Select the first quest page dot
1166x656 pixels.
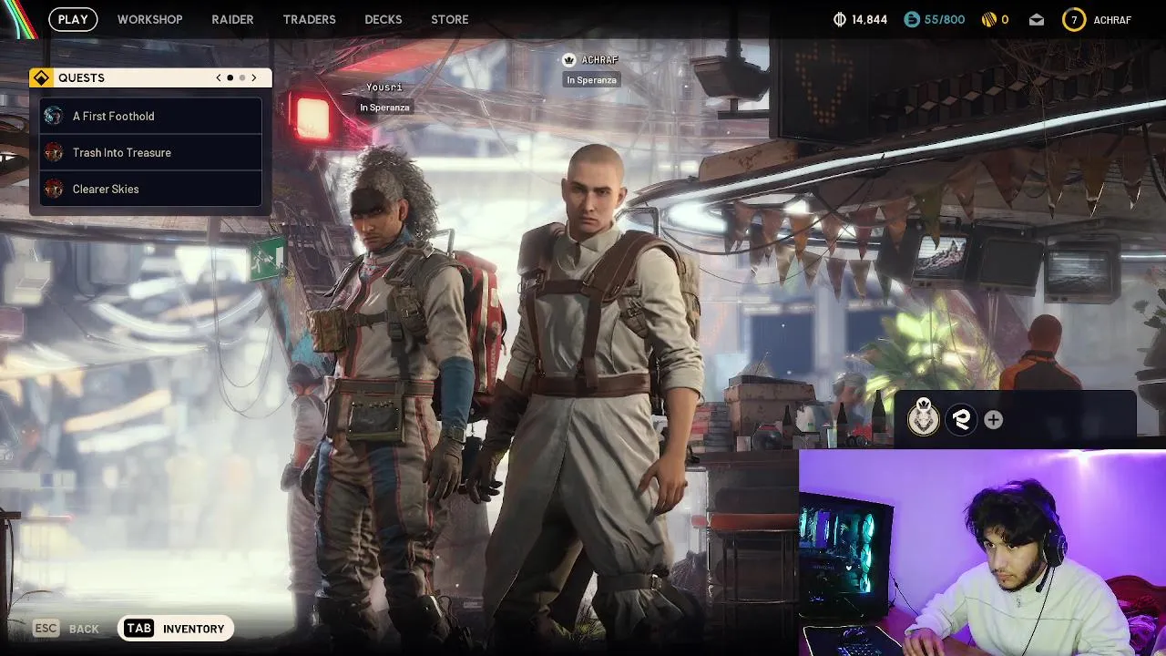click(x=230, y=78)
